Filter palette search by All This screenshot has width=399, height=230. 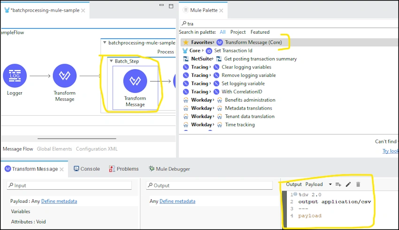pos(223,32)
